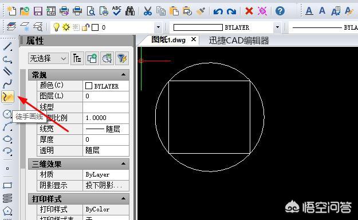
Task: Toggle the layer freeze sun icon
Action: [x=66, y=27]
